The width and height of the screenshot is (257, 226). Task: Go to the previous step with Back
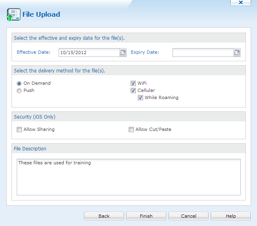pyautogui.click(x=104, y=216)
